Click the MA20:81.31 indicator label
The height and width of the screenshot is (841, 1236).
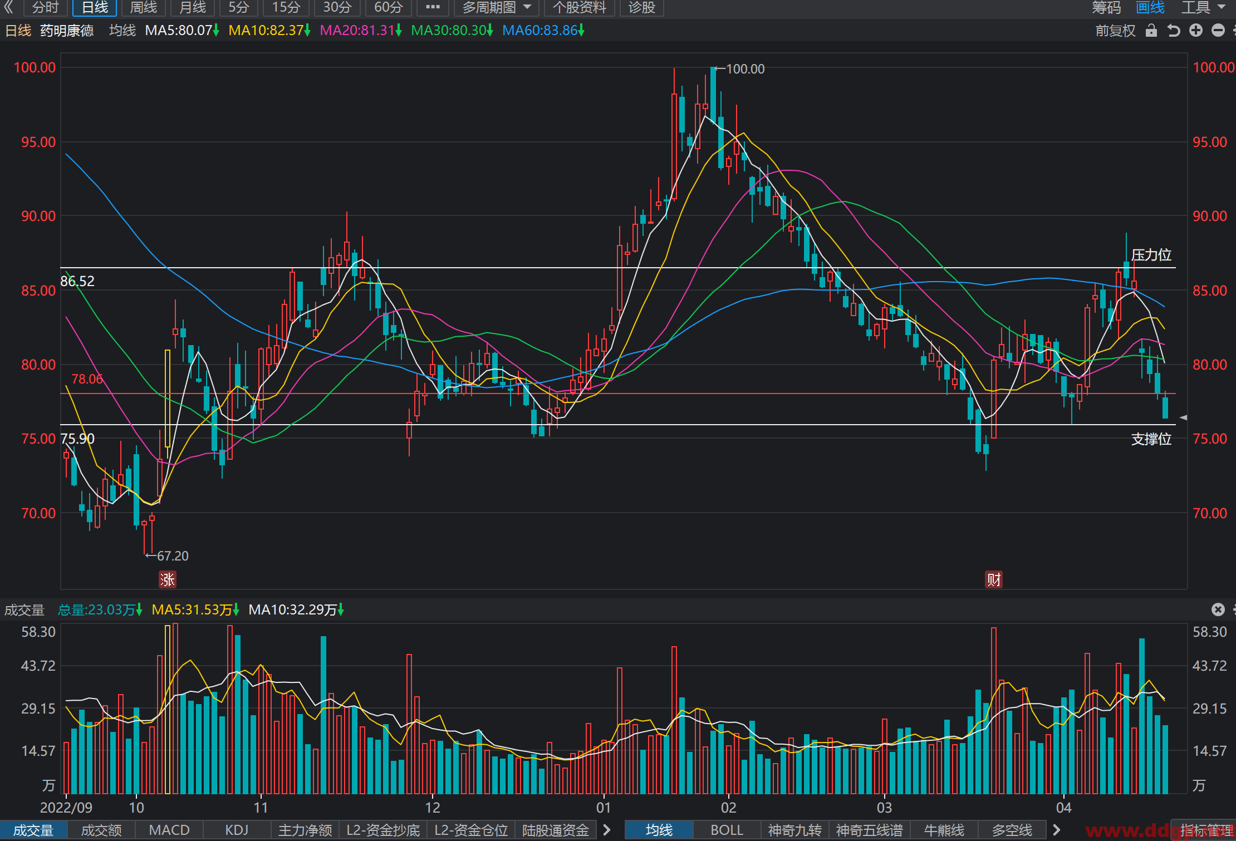[361, 31]
